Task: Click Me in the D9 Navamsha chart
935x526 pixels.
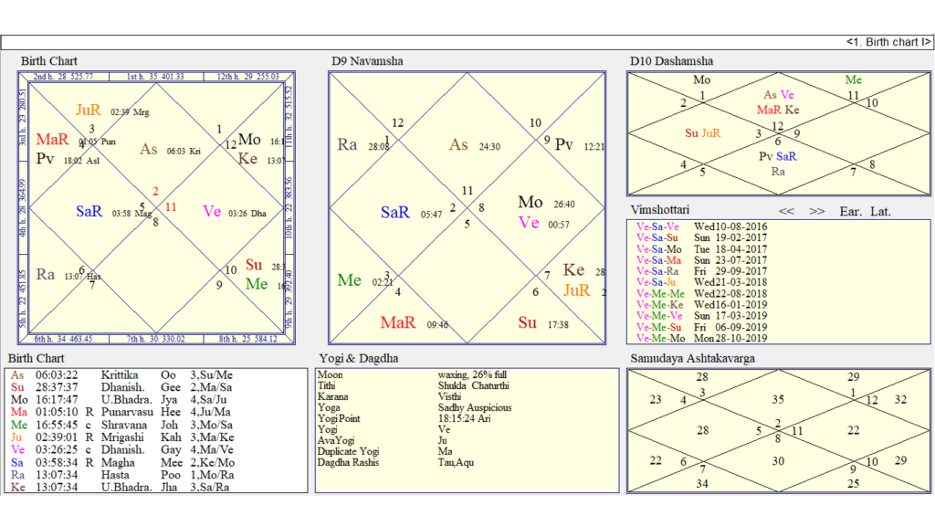Action: (350, 280)
